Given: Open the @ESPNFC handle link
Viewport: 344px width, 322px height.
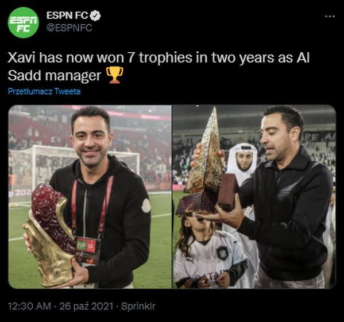Looking at the screenshot, I should pyautogui.click(x=69, y=28).
